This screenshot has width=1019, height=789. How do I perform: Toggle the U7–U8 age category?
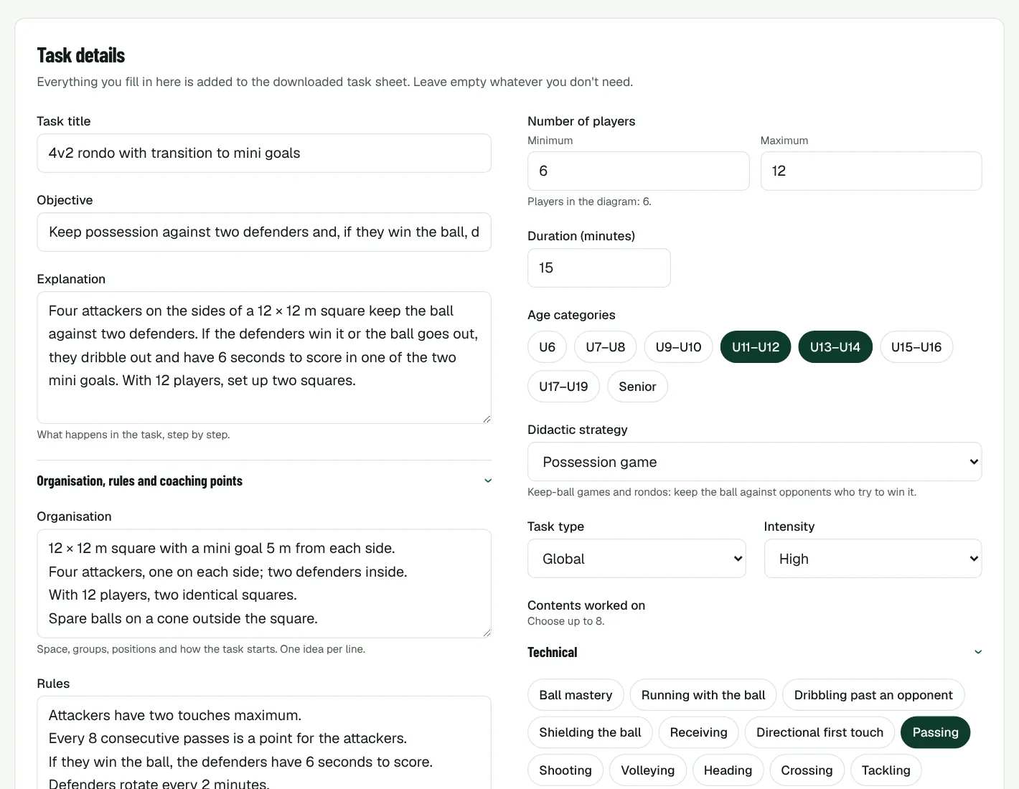606,347
